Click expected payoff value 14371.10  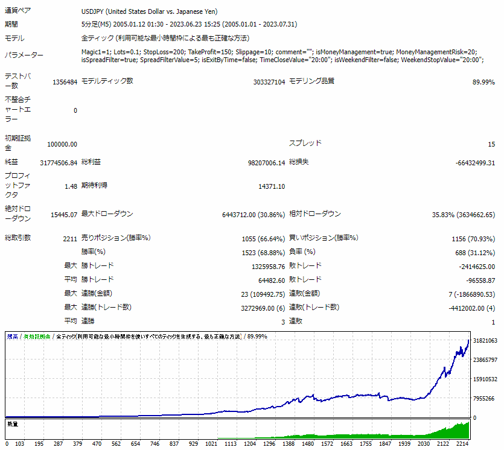click(x=272, y=186)
